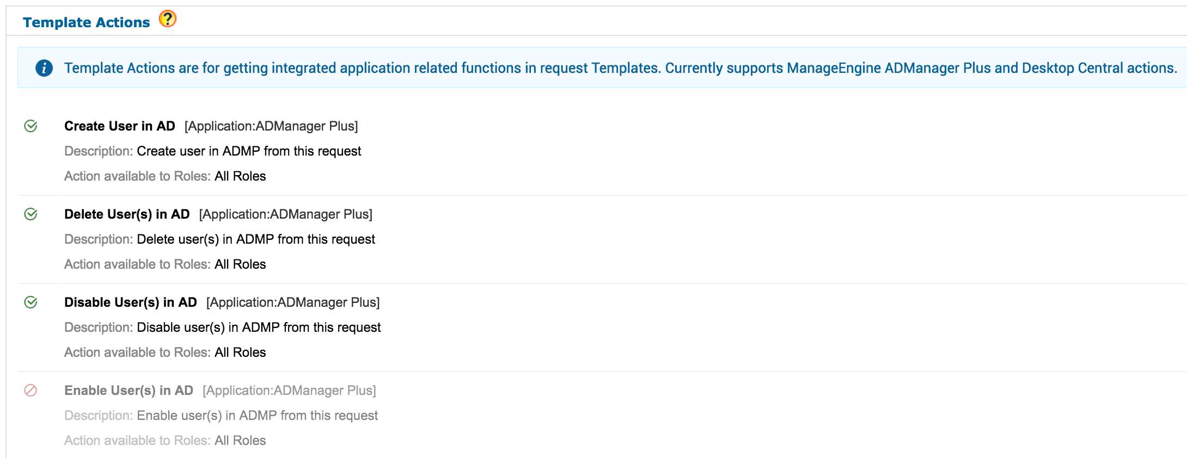The width and height of the screenshot is (1187, 458).
Task: Click the Create user in ADMP description text
Action: (x=249, y=151)
